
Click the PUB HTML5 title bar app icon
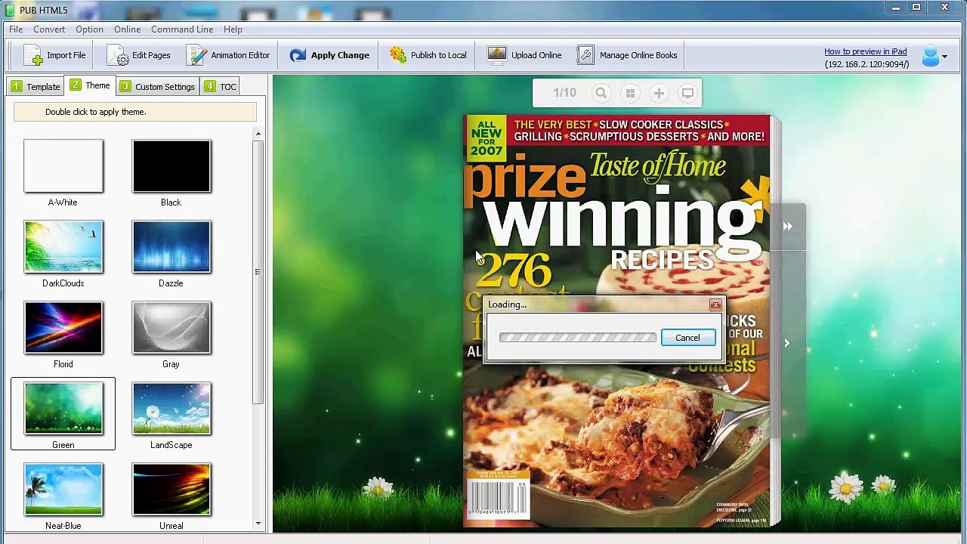click(9, 10)
